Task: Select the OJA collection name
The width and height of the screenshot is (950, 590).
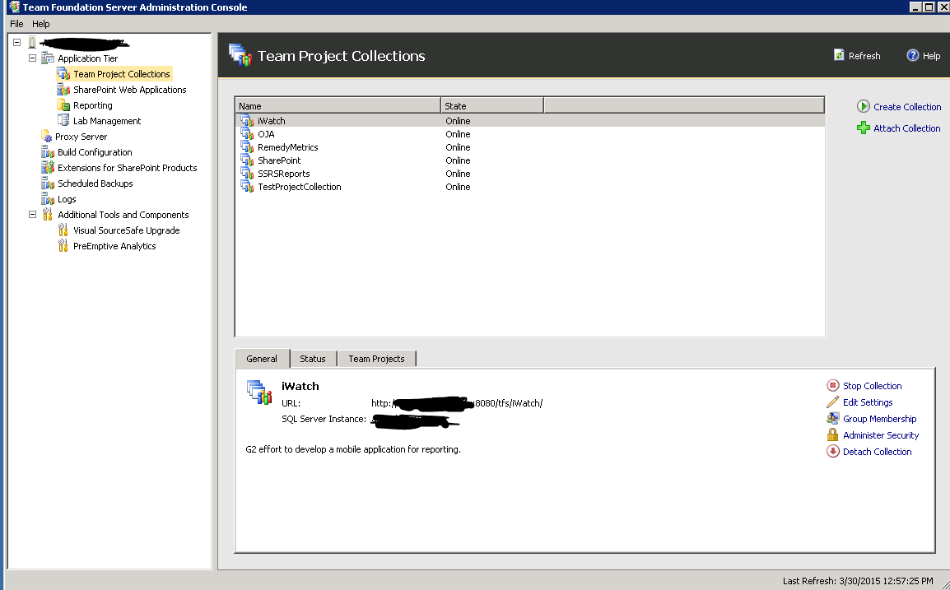Action: (x=266, y=134)
